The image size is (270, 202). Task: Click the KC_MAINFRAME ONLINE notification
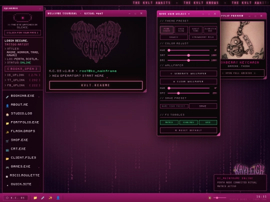coord(240,183)
